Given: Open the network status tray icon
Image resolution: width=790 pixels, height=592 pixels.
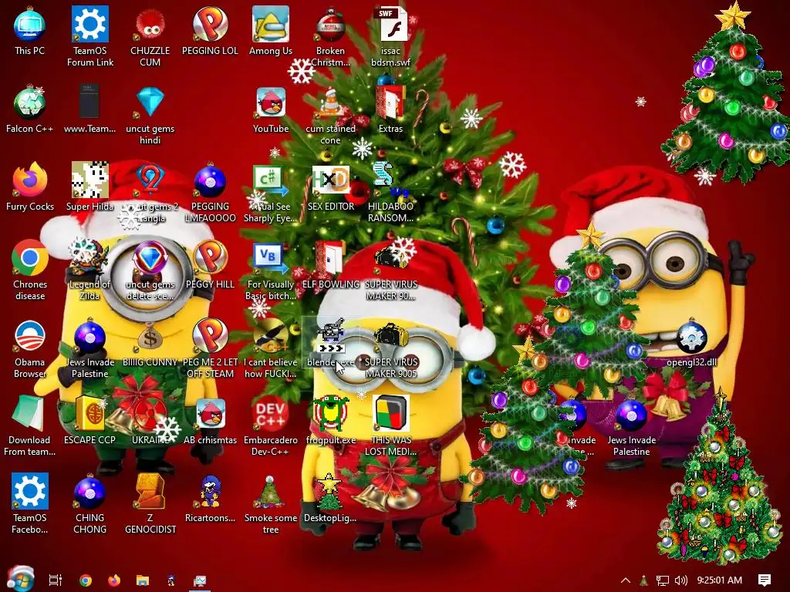Looking at the screenshot, I should point(662,580).
